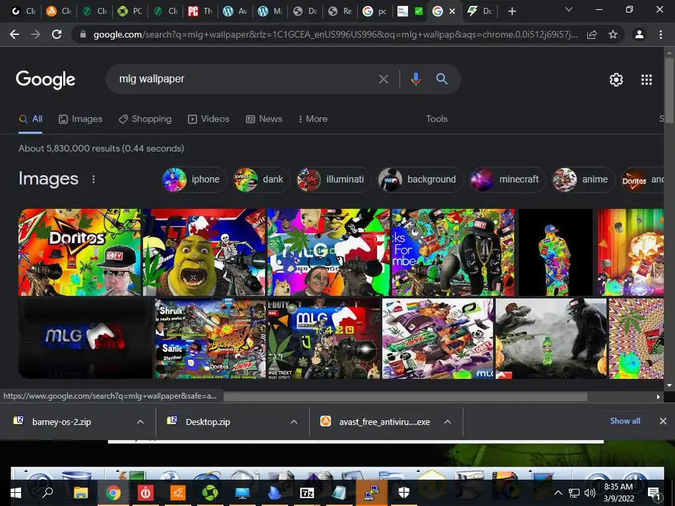Expand options for Desktop.zip download
675x506 pixels.
(x=294, y=422)
